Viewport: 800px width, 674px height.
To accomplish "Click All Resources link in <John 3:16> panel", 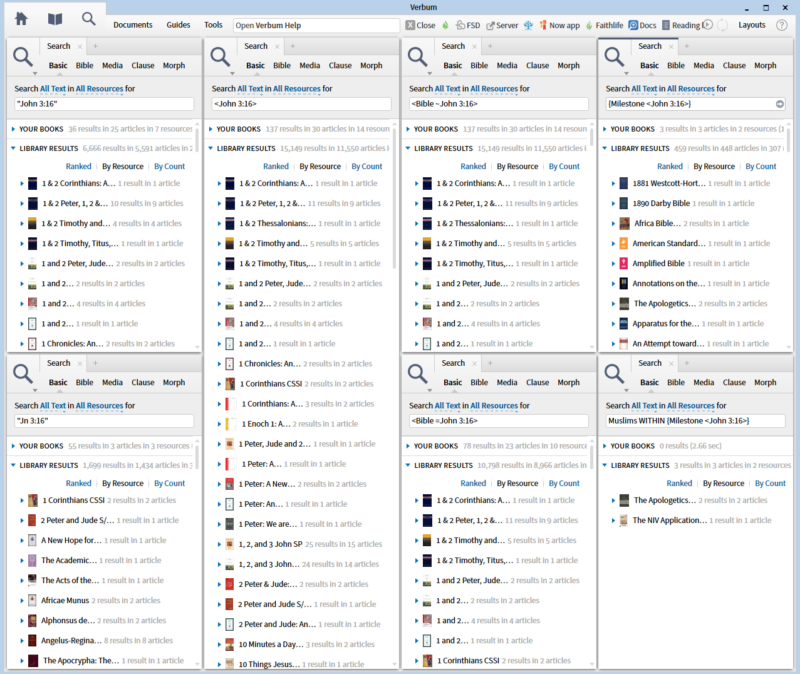I will point(297,89).
